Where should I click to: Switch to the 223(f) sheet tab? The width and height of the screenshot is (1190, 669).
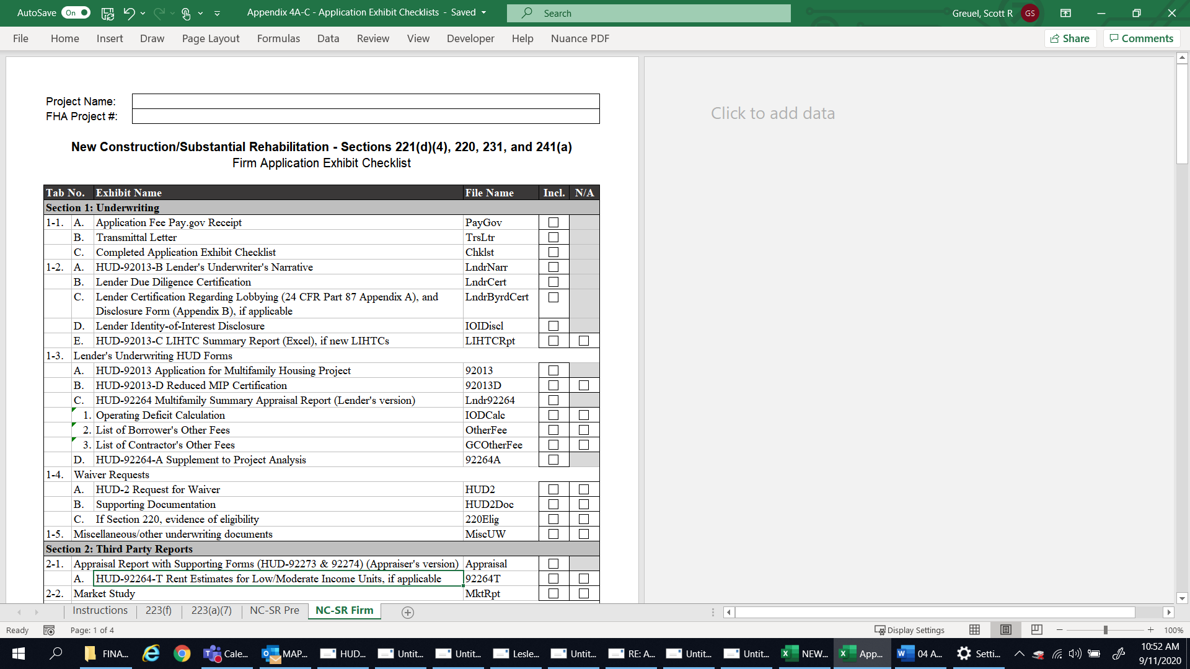[158, 610]
